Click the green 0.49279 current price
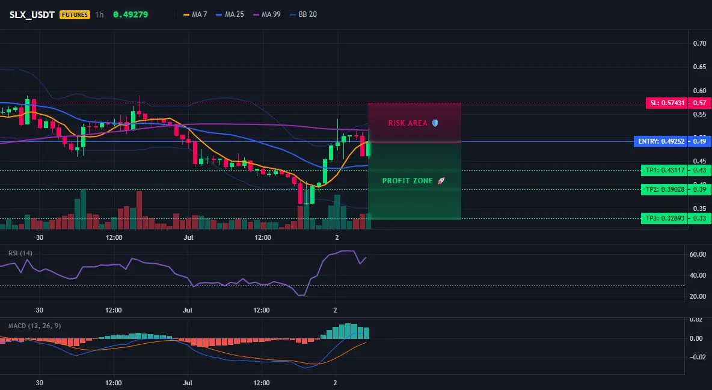712x390 pixels. [x=130, y=14]
